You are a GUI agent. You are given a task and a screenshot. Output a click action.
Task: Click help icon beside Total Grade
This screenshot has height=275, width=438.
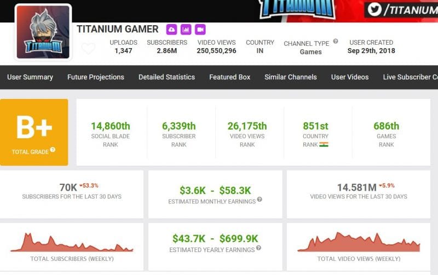tap(53, 150)
